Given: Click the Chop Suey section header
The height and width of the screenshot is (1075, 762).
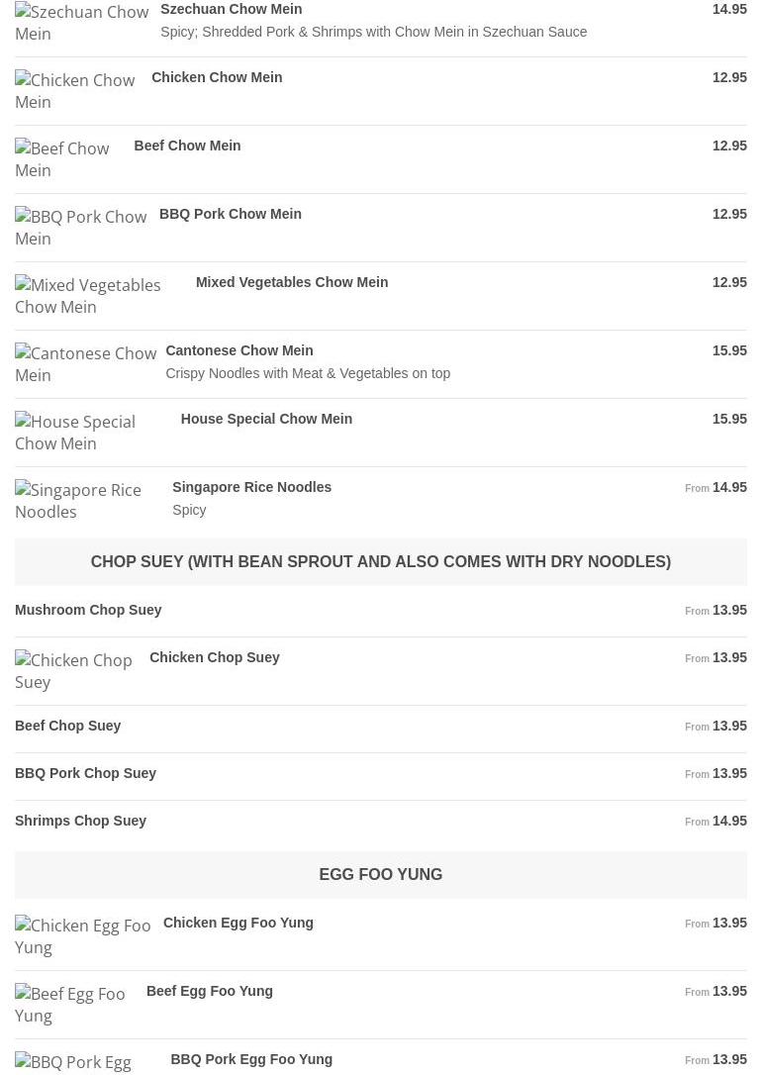Looking at the screenshot, I should coord(380,561).
